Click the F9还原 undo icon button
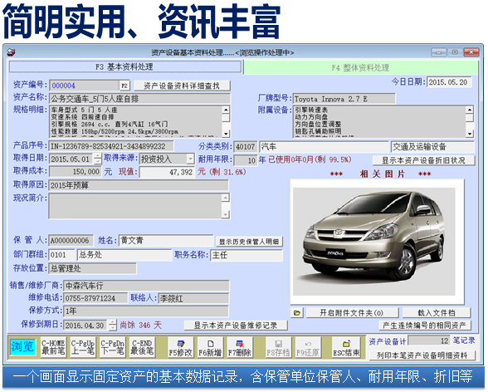This screenshot has height=392, width=488. point(308,347)
